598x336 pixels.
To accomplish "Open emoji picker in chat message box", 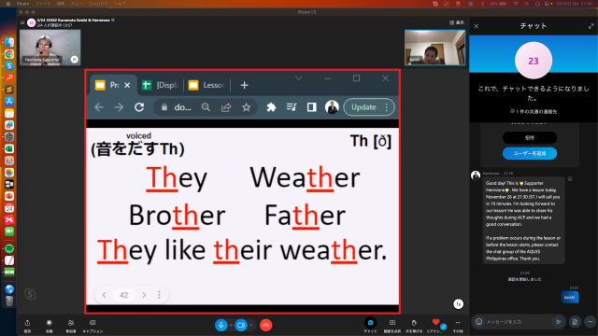I will [x=479, y=322].
